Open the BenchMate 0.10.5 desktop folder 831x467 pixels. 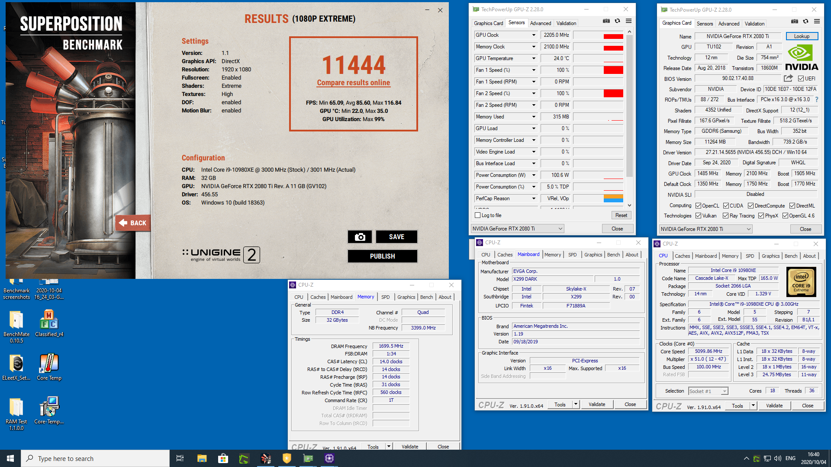pos(16,326)
